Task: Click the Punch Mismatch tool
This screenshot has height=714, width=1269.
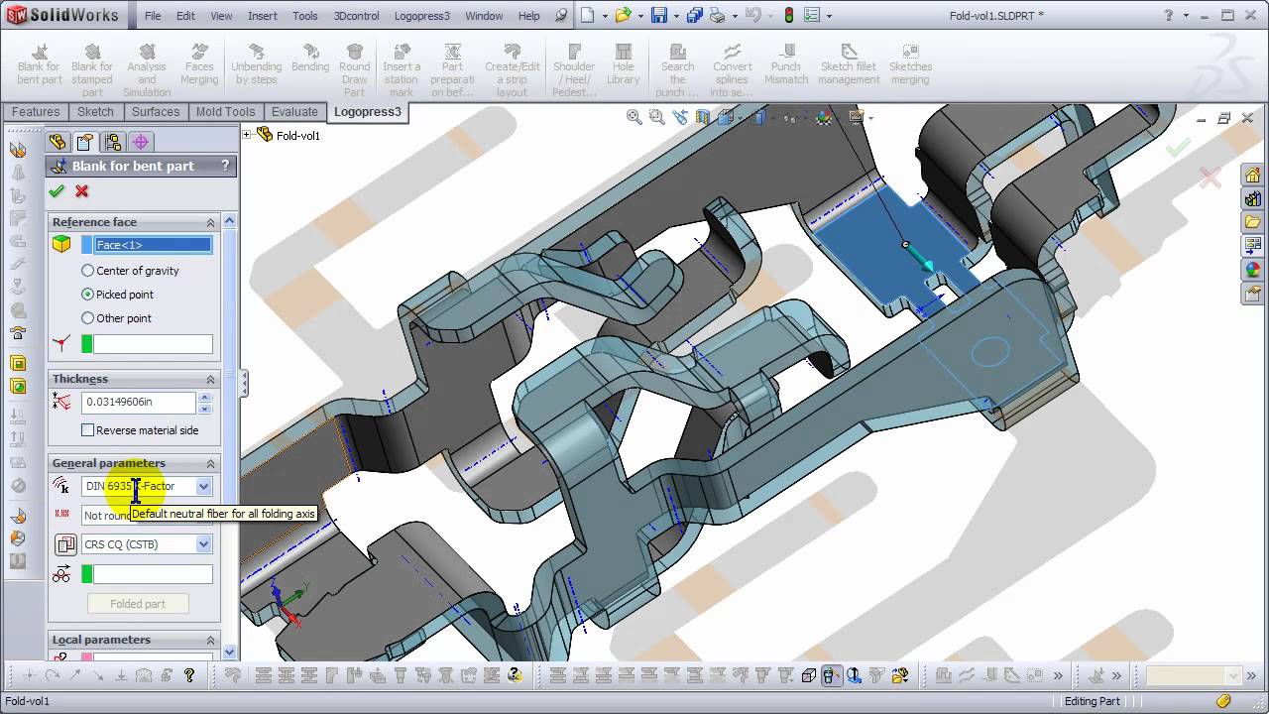Action: 786,65
